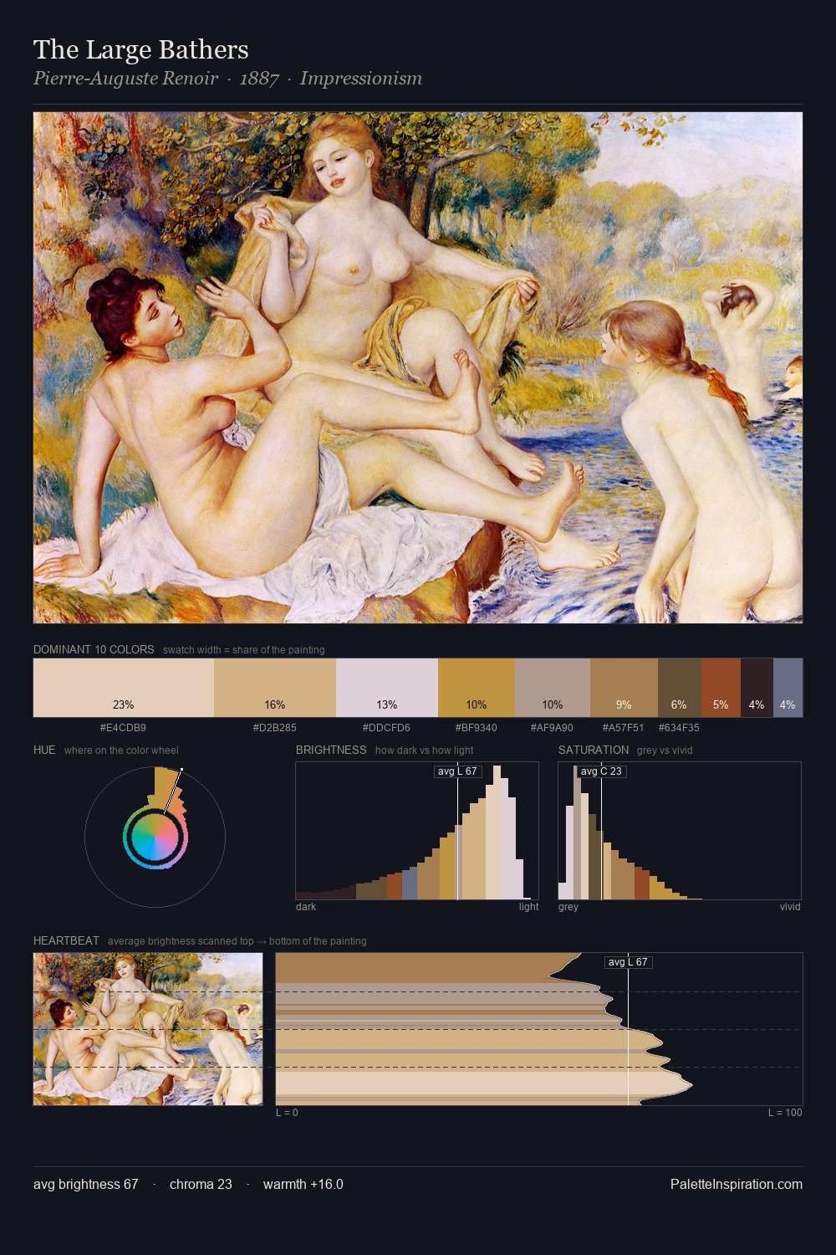
Task: Click the hex code #AF9A90
Action: 552,728
